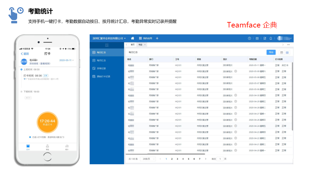Image resolution: width=317 pixels, height=178 pixels.
Task: Click the 2020-04-24 星期五 date cell
Action: (257, 126)
